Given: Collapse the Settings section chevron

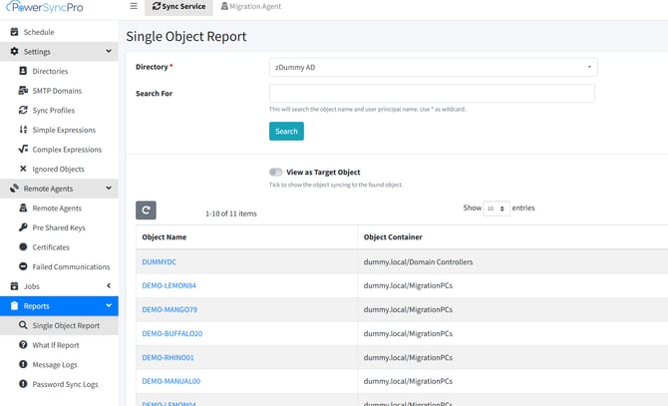Looking at the screenshot, I should click(x=109, y=51).
